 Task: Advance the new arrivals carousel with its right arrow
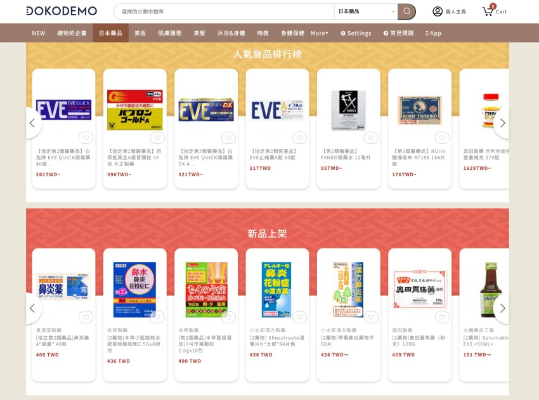click(503, 308)
